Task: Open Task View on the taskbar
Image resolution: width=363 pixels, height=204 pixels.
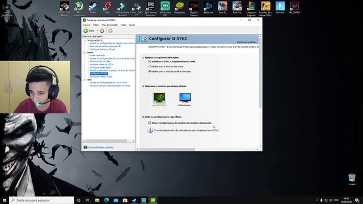Action: (x=87, y=200)
